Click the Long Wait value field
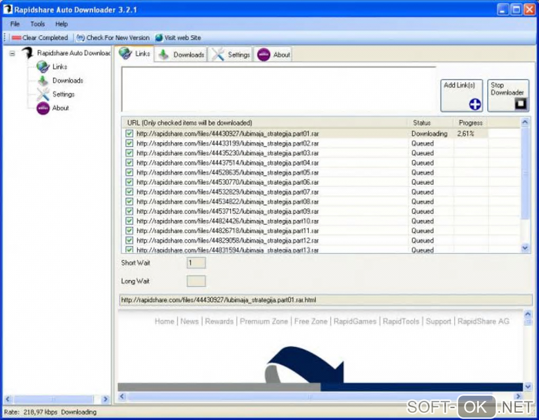This screenshot has height=420, width=539. (196, 281)
